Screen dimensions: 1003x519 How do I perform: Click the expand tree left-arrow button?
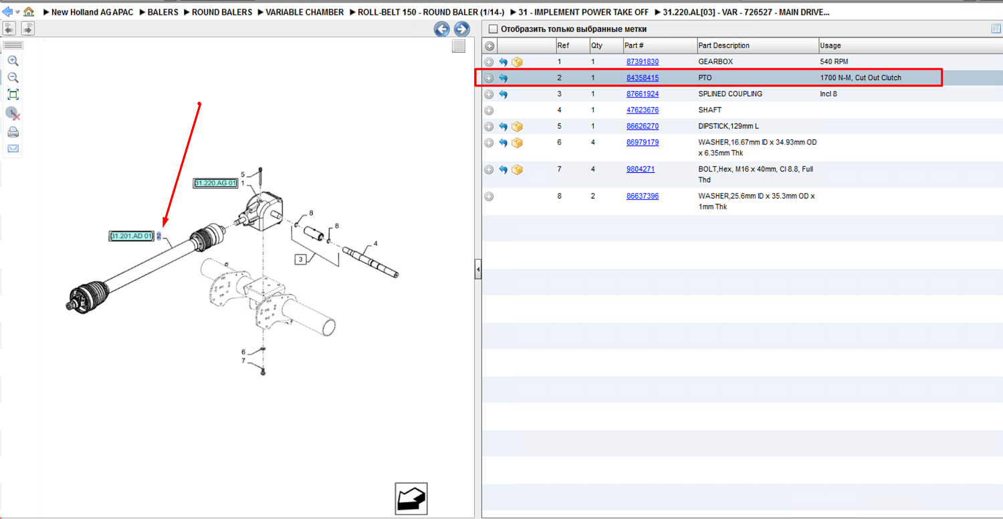pyautogui.click(x=9, y=29)
